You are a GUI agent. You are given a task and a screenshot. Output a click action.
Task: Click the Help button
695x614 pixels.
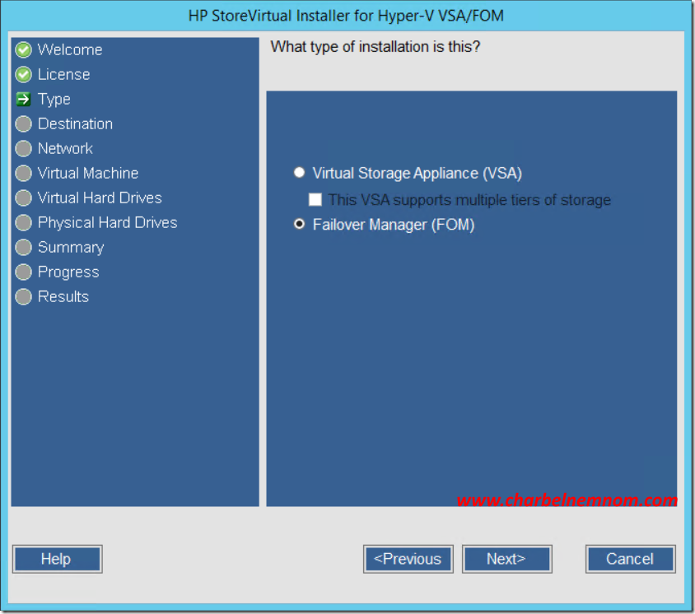pos(57,559)
